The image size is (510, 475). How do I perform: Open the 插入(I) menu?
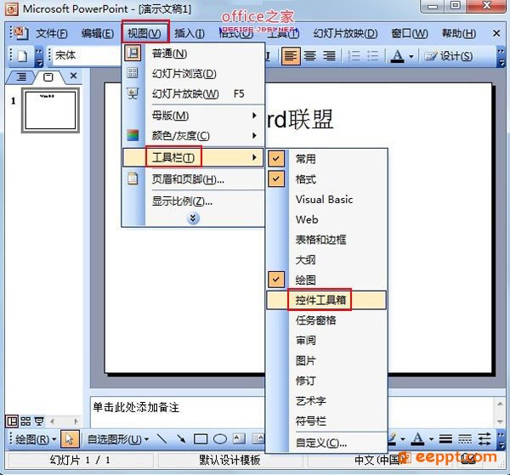pos(190,33)
